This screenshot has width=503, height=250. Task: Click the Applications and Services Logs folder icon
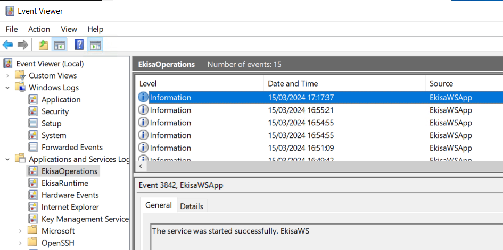[x=20, y=159]
